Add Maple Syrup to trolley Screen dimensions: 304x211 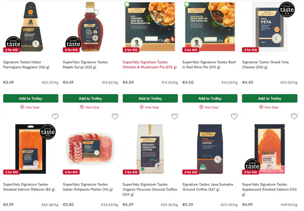(x=90, y=98)
